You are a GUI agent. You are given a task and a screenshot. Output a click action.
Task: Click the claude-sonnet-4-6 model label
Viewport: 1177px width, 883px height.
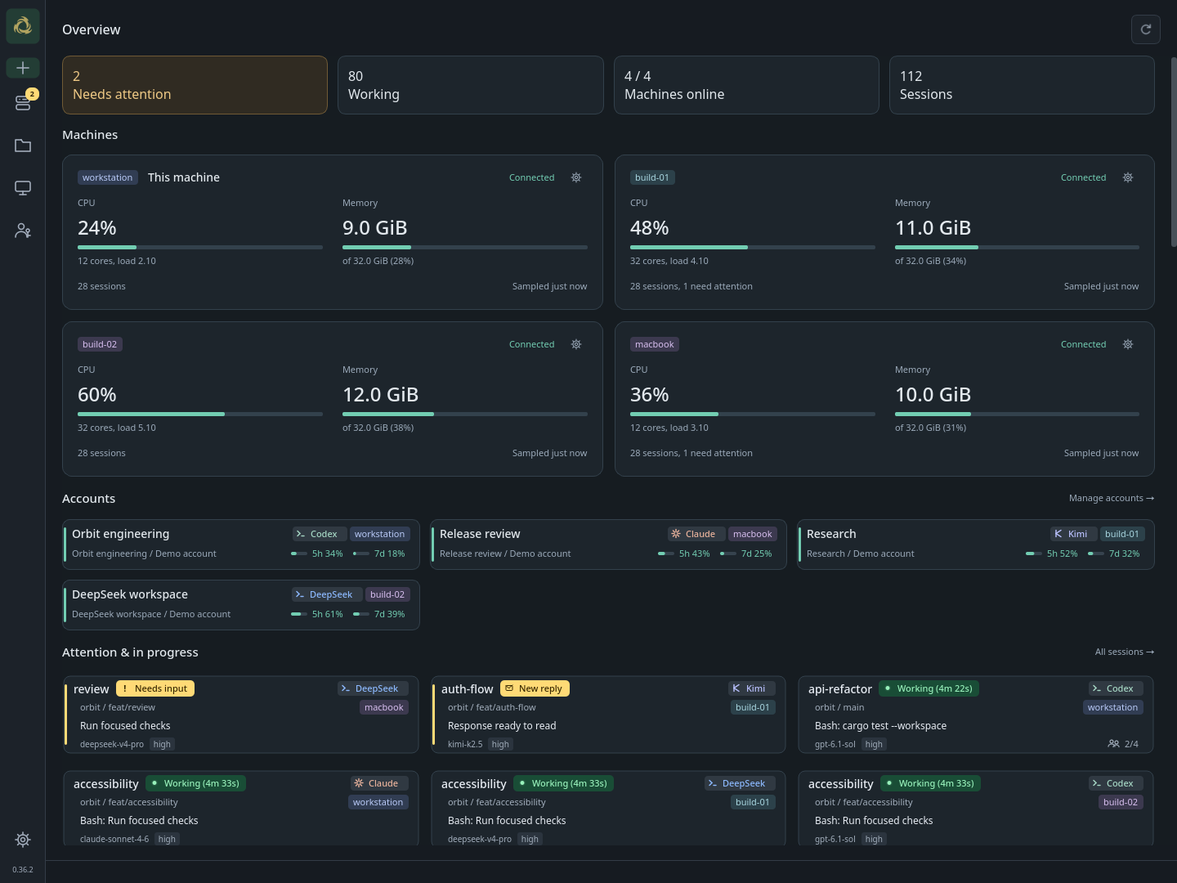(114, 839)
